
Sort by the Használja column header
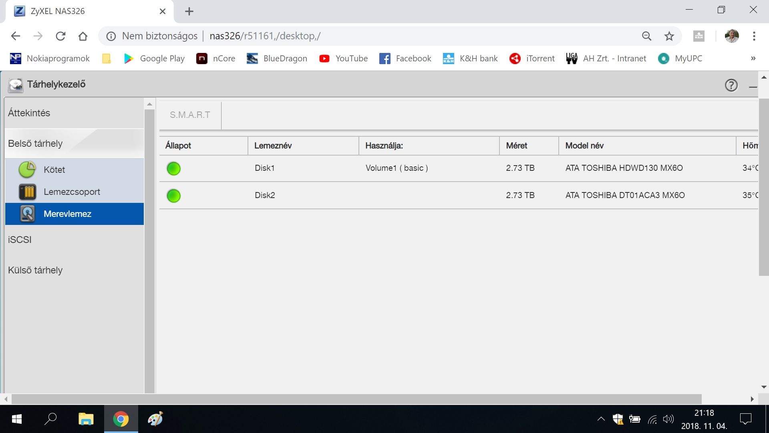click(x=429, y=146)
